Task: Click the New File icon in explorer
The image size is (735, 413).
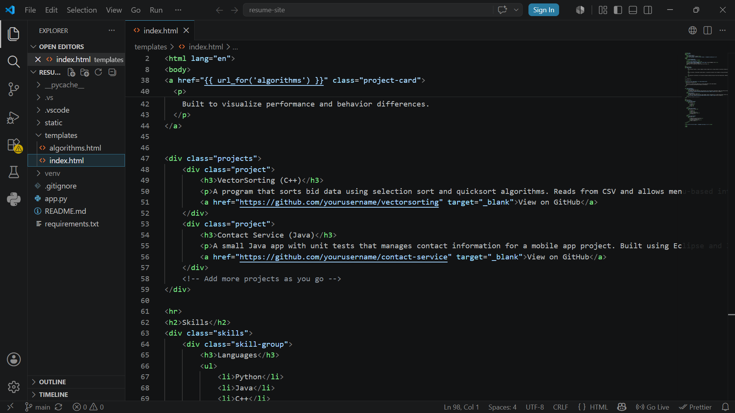Action: point(71,72)
